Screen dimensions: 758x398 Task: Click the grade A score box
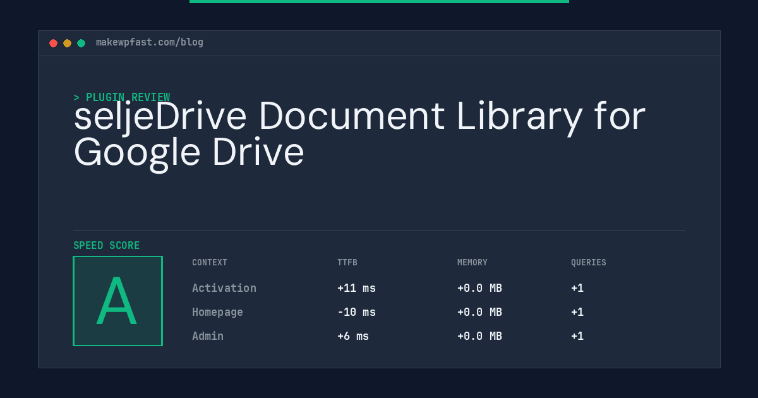point(117,301)
